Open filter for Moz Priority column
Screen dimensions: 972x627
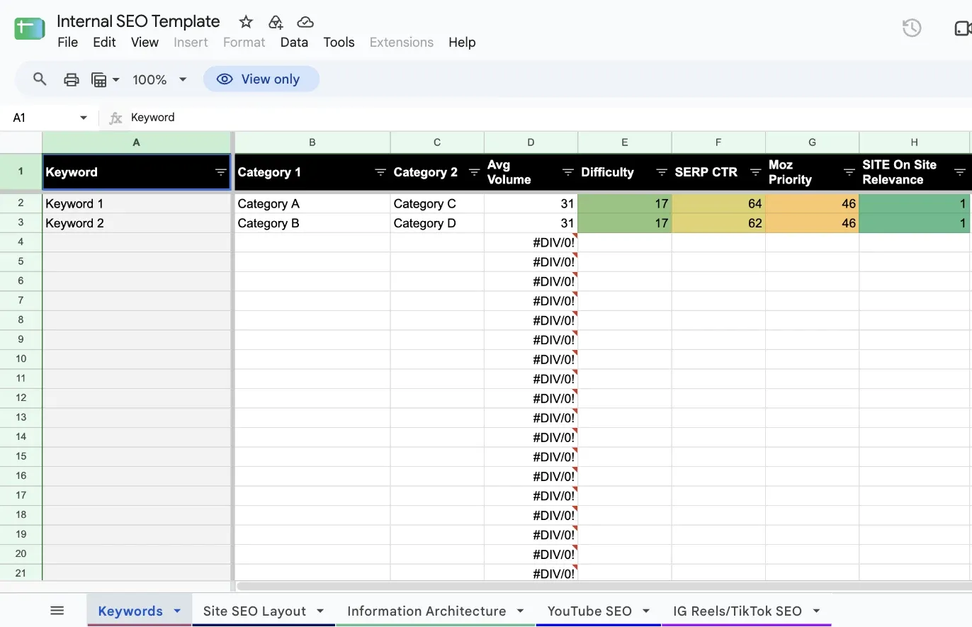pyautogui.click(x=849, y=172)
